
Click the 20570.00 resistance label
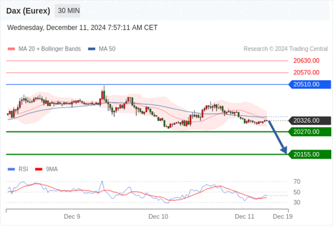[307, 72]
